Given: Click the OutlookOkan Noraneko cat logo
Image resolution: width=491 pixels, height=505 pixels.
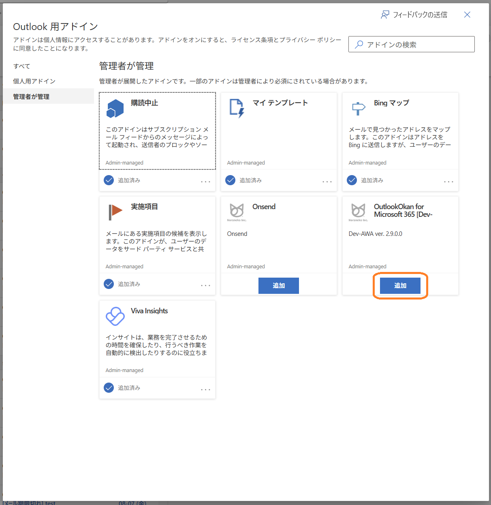Looking at the screenshot, I should coord(358,212).
